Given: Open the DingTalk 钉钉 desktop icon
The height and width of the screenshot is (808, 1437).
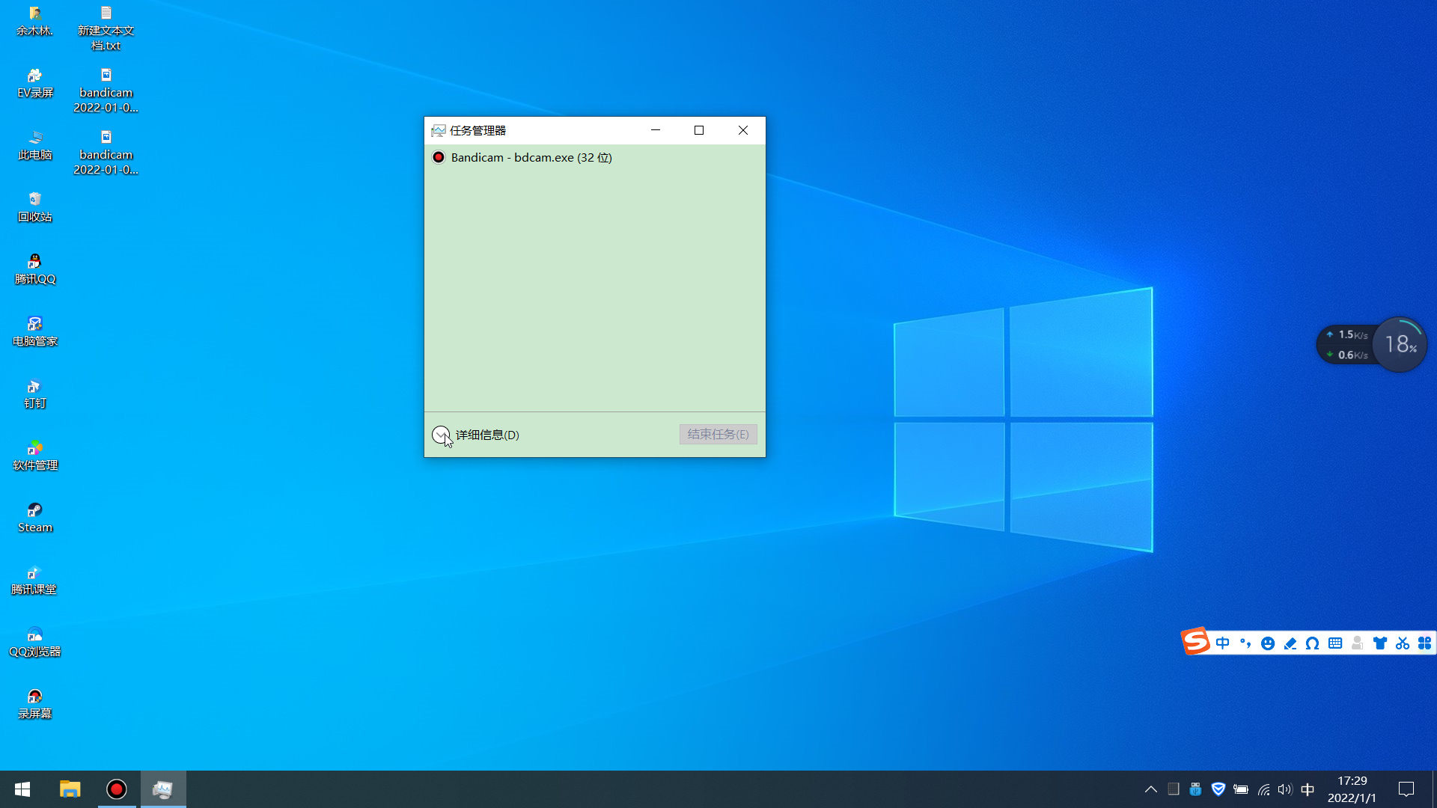Looking at the screenshot, I should (35, 393).
